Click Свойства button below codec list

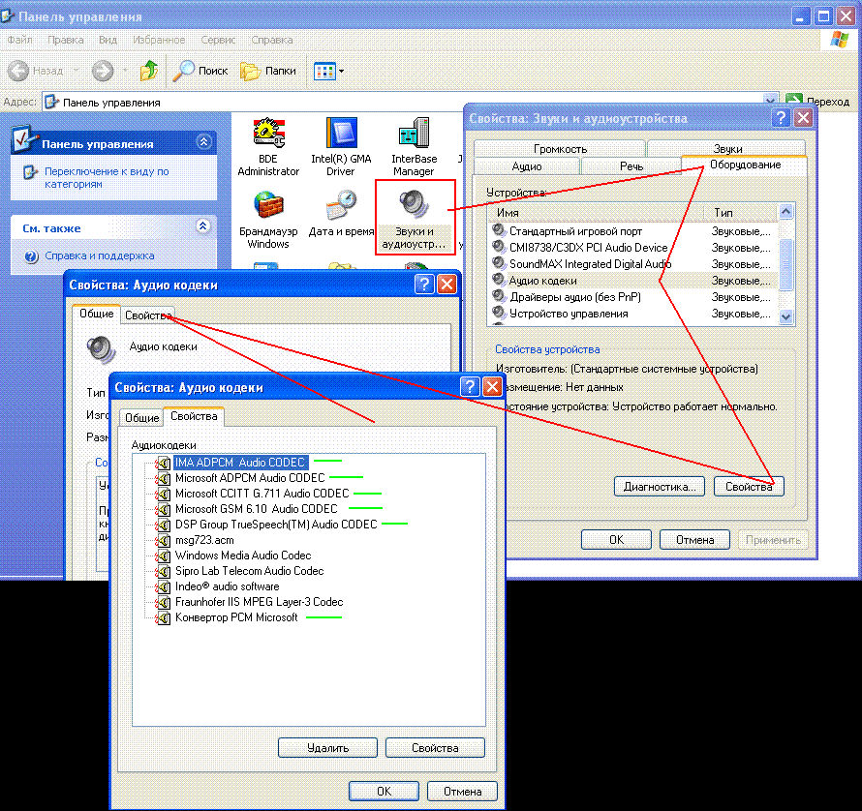(x=435, y=747)
